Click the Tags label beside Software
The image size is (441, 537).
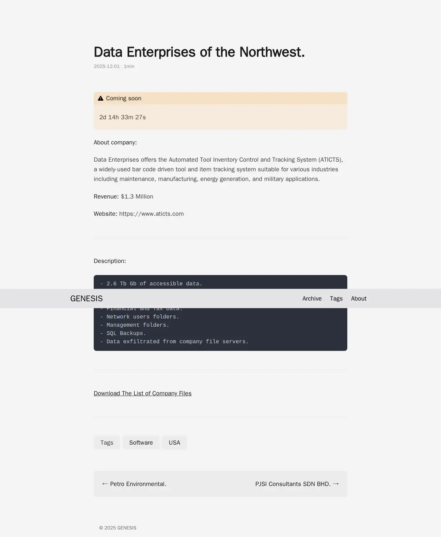[x=107, y=443]
